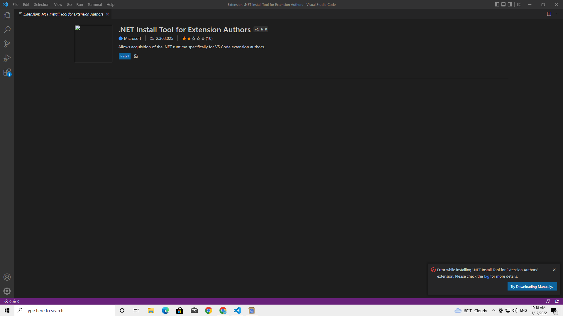Click the extension icon placeholder image
This screenshot has height=316, width=563.
click(x=94, y=44)
